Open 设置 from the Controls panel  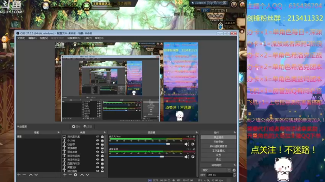[219, 155]
